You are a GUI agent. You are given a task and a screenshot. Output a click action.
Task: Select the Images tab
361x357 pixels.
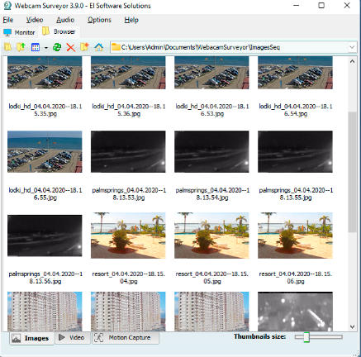pyautogui.click(x=31, y=338)
